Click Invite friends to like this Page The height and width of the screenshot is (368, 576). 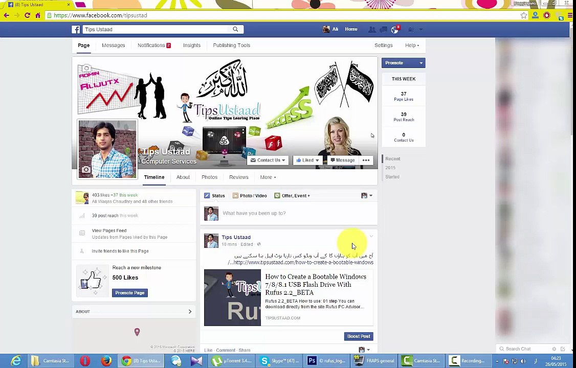120,251
